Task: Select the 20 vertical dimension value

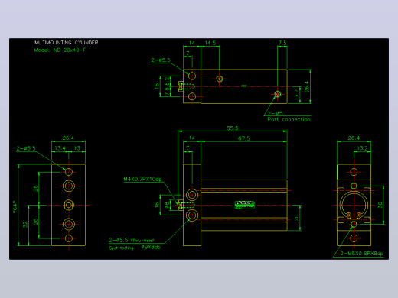Action: (x=296, y=218)
